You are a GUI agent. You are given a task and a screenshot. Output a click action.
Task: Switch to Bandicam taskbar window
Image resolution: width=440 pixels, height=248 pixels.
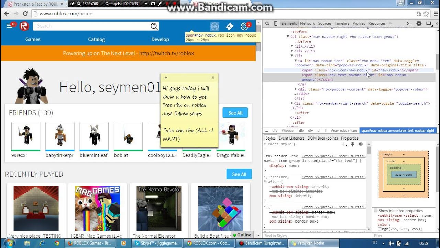click(x=262, y=243)
